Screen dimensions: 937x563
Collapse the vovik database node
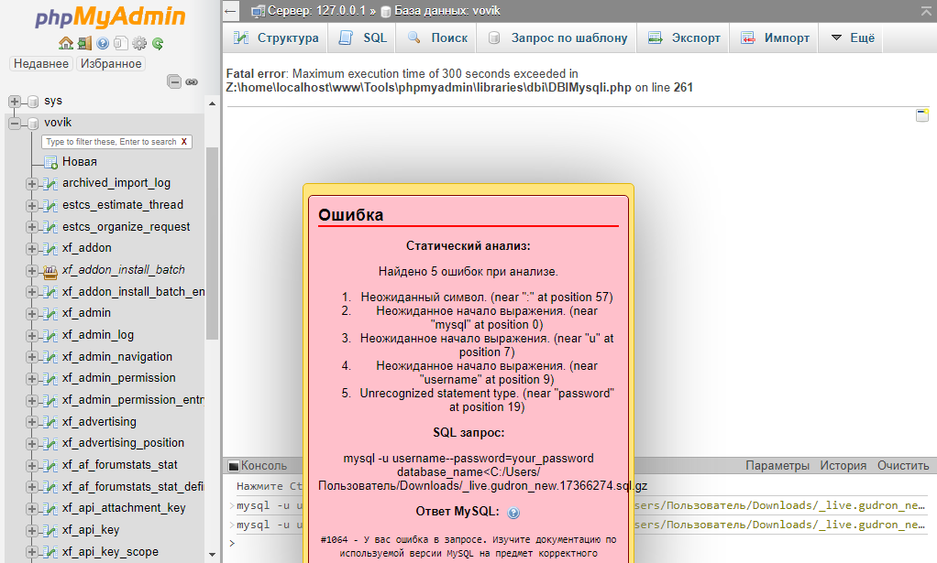click(x=15, y=124)
